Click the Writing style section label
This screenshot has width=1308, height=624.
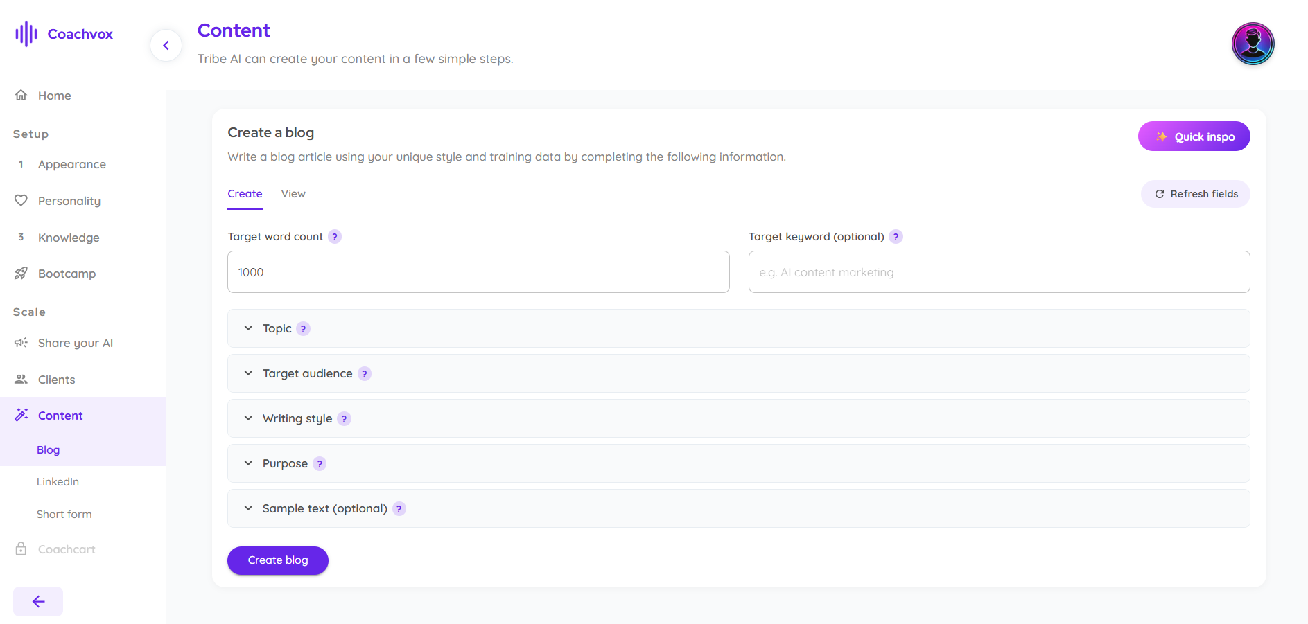coord(297,418)
